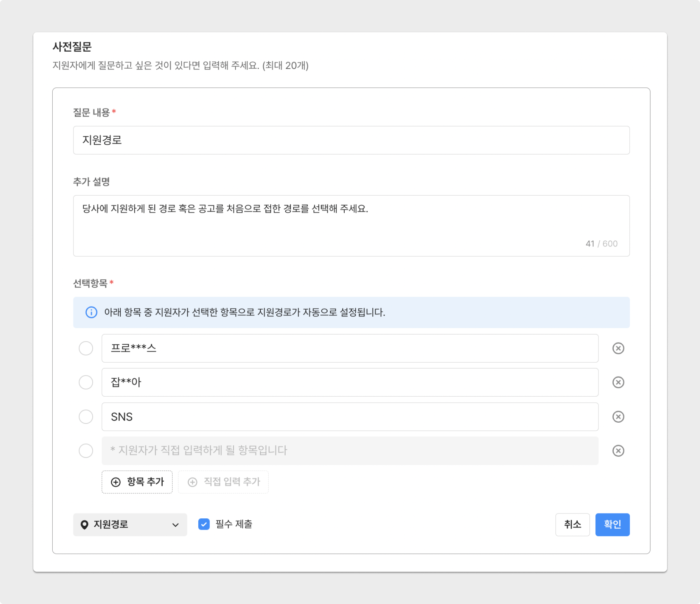Viewport: 700px width, 604px height.
Task: Select the direct-input option radio button
Action: click(x=86, y=450)
